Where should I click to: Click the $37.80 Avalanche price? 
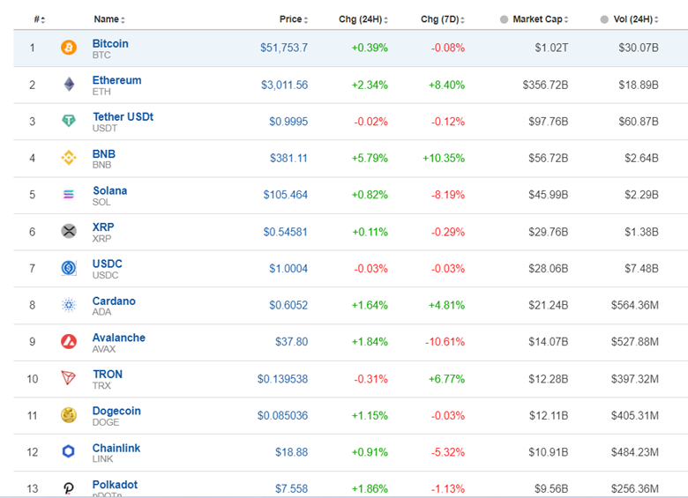[x=291, y=341]
